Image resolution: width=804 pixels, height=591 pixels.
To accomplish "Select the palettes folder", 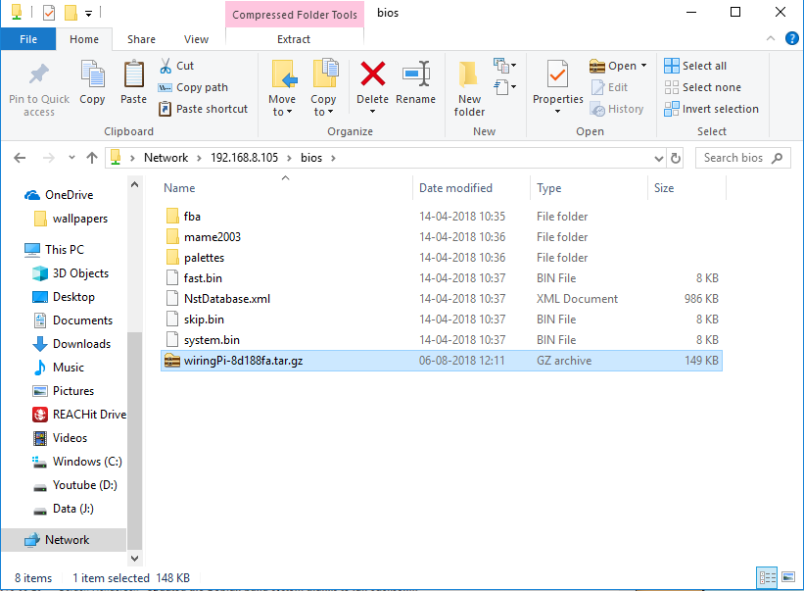I will (441, 258).
